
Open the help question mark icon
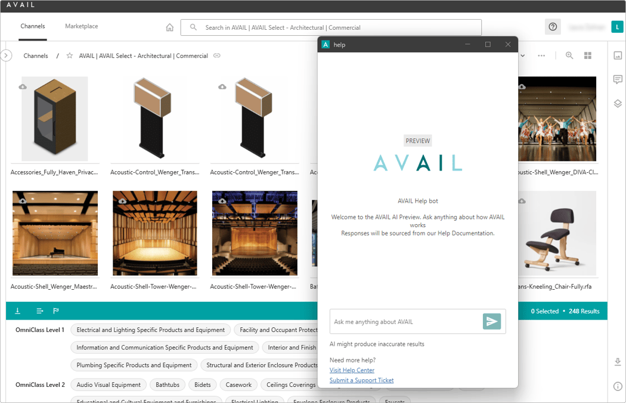point(553,26)
